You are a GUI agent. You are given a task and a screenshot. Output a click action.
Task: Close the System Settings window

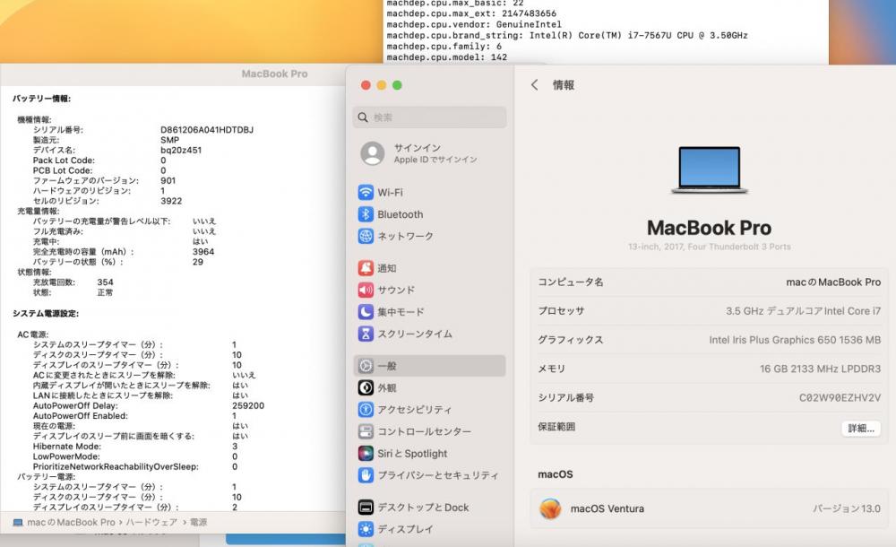coord(366,85)
